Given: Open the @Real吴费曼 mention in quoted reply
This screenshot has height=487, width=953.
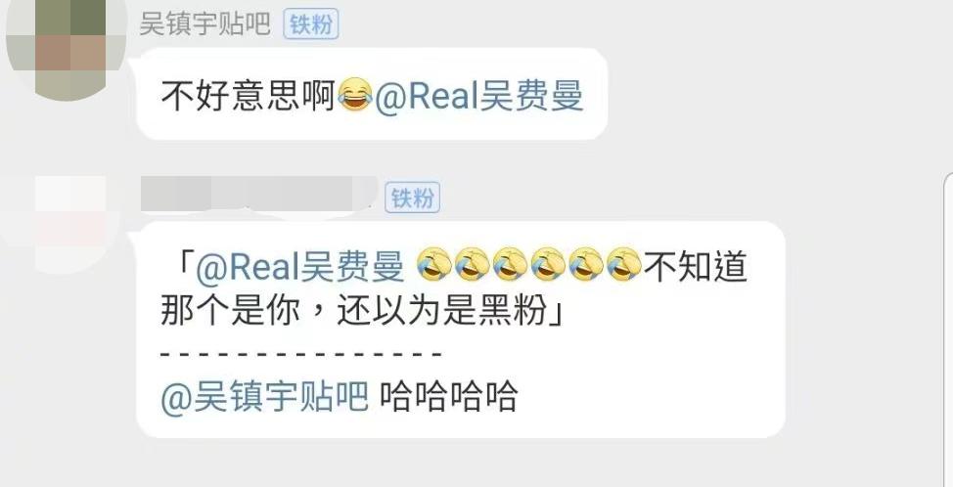Looking at the screenshot, I should (x=299, y=266).
